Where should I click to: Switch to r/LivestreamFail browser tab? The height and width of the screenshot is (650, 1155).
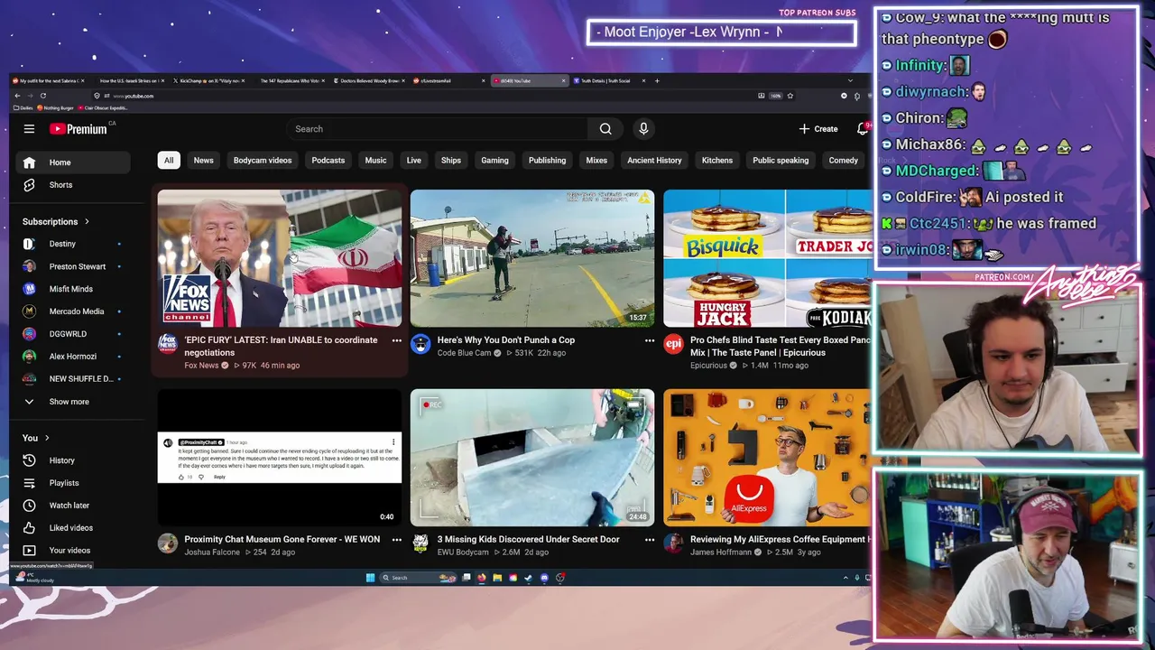(x=448, y=80)
